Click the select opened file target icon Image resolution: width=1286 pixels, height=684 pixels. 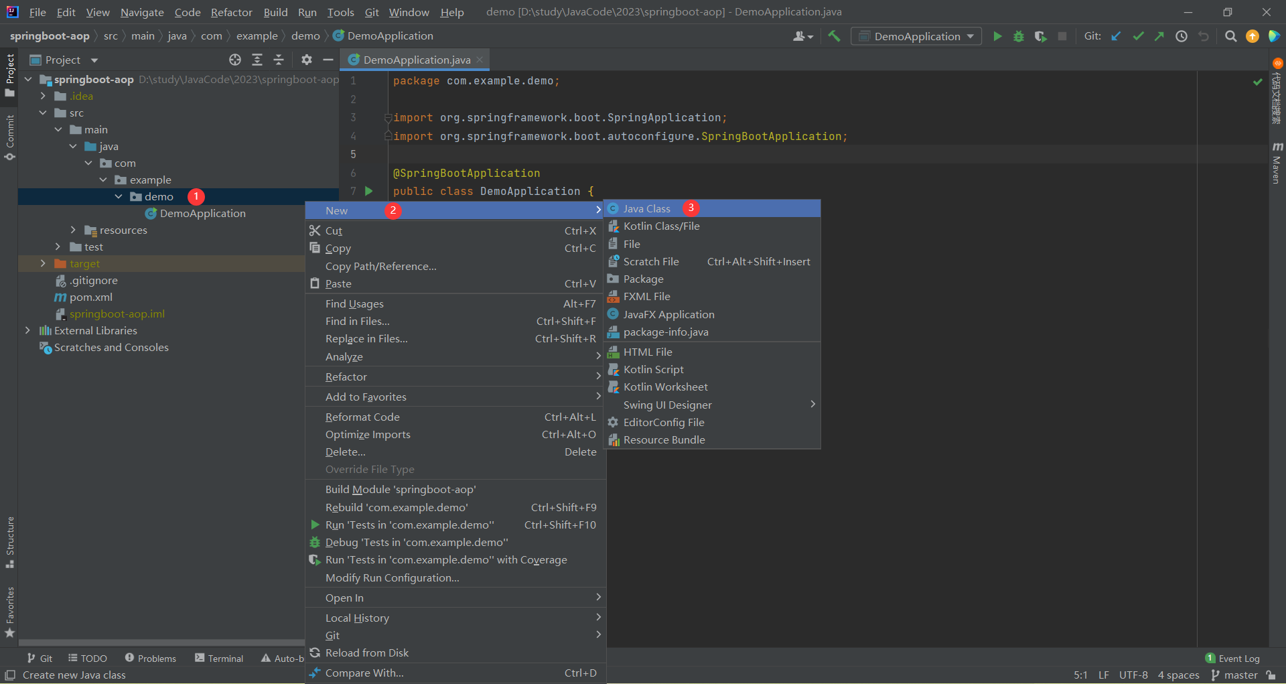click(235, 60)
